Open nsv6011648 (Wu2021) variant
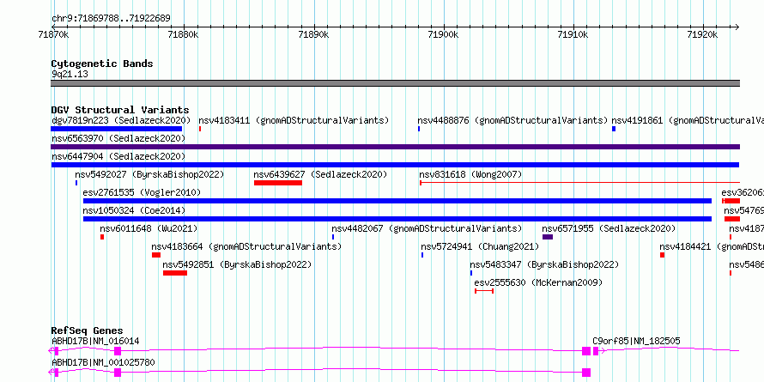Image resolution: width=764 pixels, height=382 pixels. tap(149, 228)
